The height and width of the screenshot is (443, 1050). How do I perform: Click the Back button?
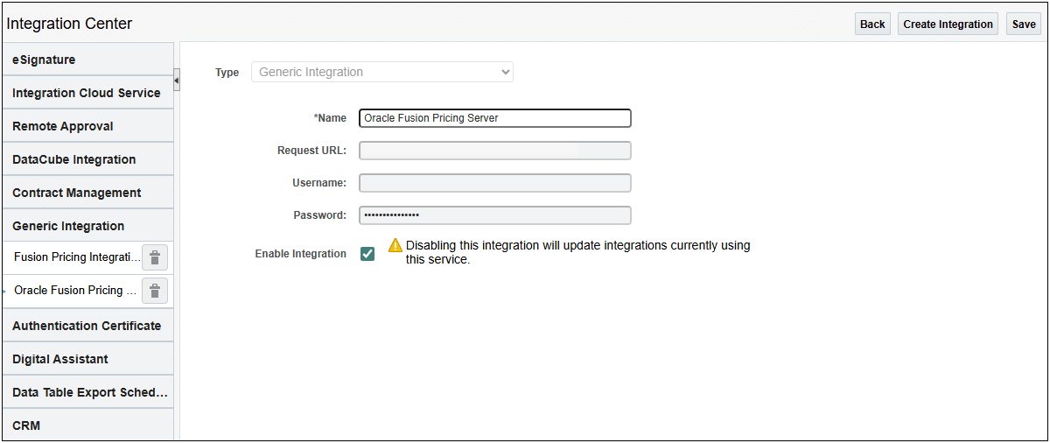(872, 25)
